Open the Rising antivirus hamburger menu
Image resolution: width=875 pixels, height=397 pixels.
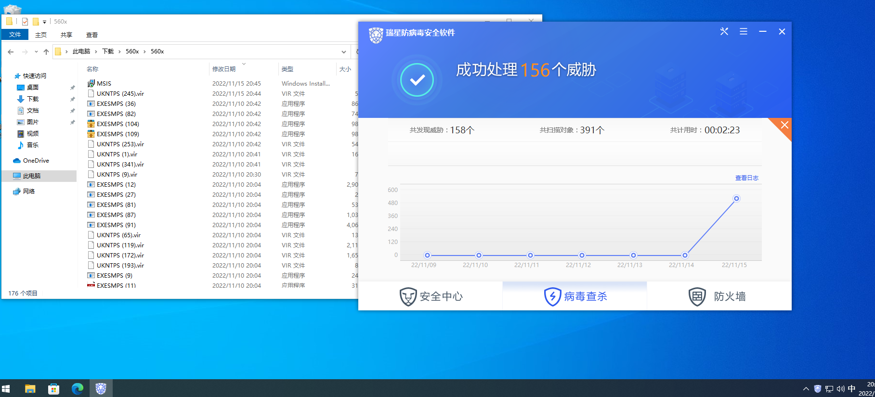pyautogui.click(x=744, y=32)
